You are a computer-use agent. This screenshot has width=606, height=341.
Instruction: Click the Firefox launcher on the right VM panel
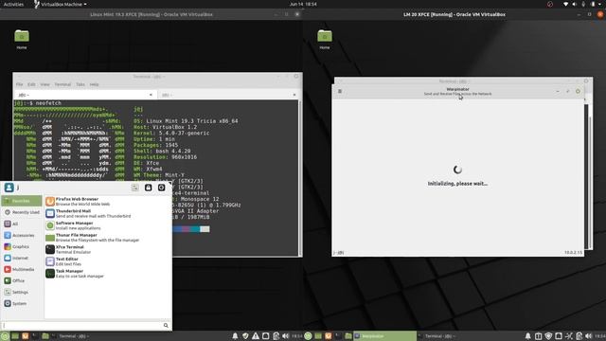329,336
